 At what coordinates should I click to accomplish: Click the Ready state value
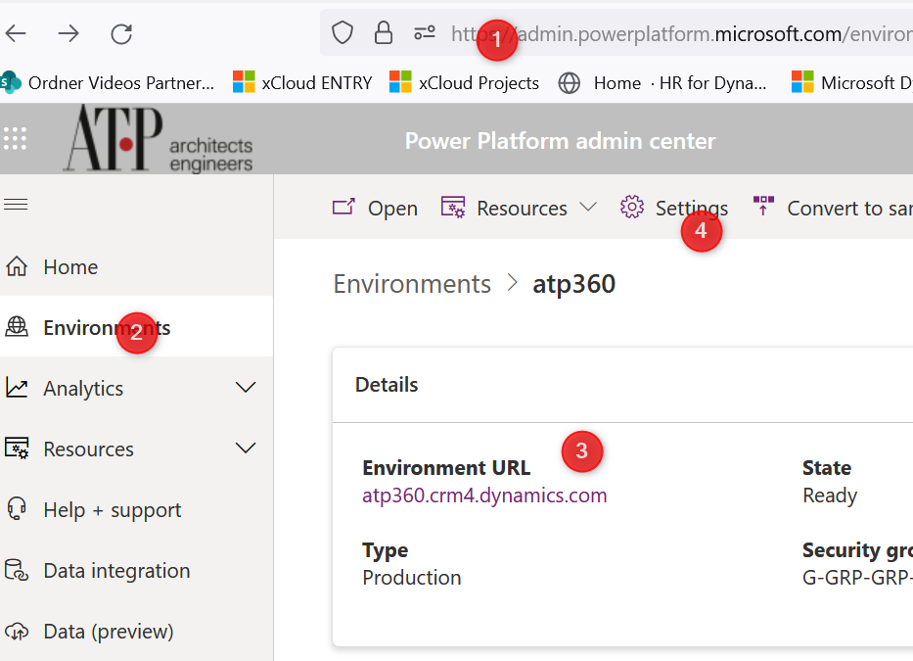[830, 496]
